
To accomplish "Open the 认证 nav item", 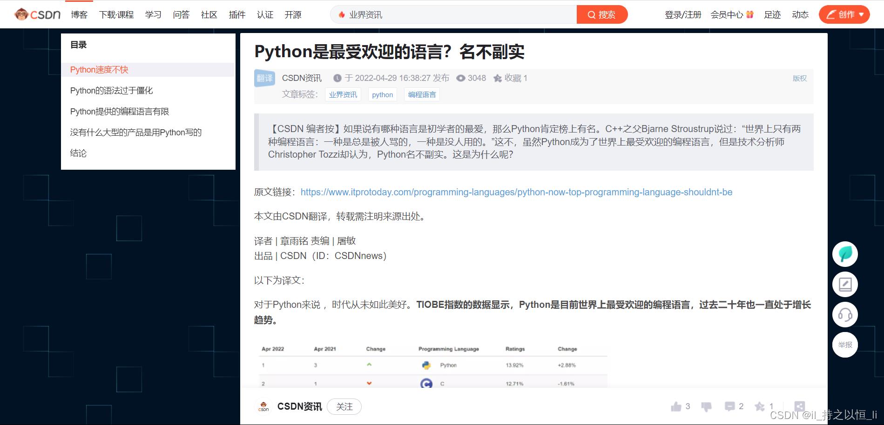I will (265, 15).
